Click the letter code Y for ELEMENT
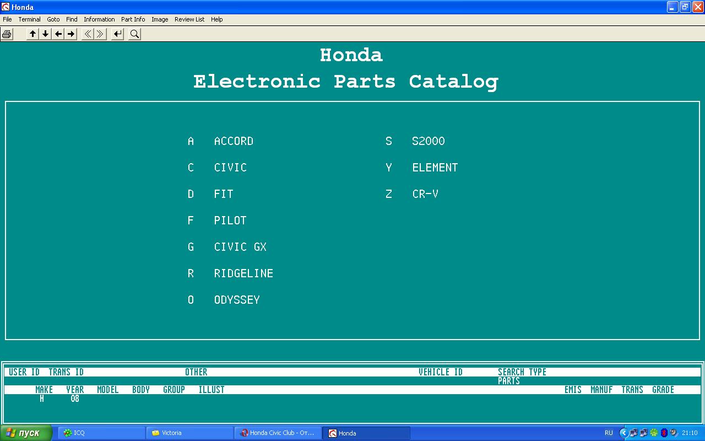 (x=389, y=168)
